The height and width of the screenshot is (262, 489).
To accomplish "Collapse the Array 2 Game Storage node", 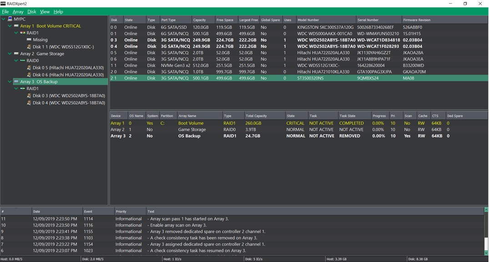I will [x=10, y=54].
